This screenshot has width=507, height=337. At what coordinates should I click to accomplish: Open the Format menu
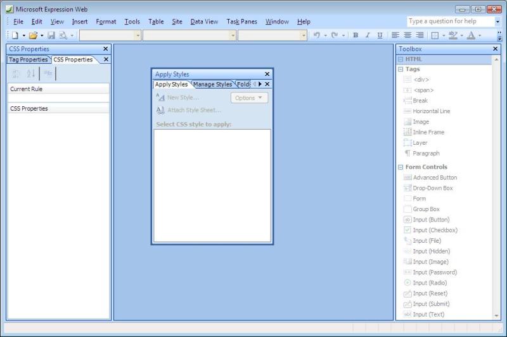pos(106,21)
